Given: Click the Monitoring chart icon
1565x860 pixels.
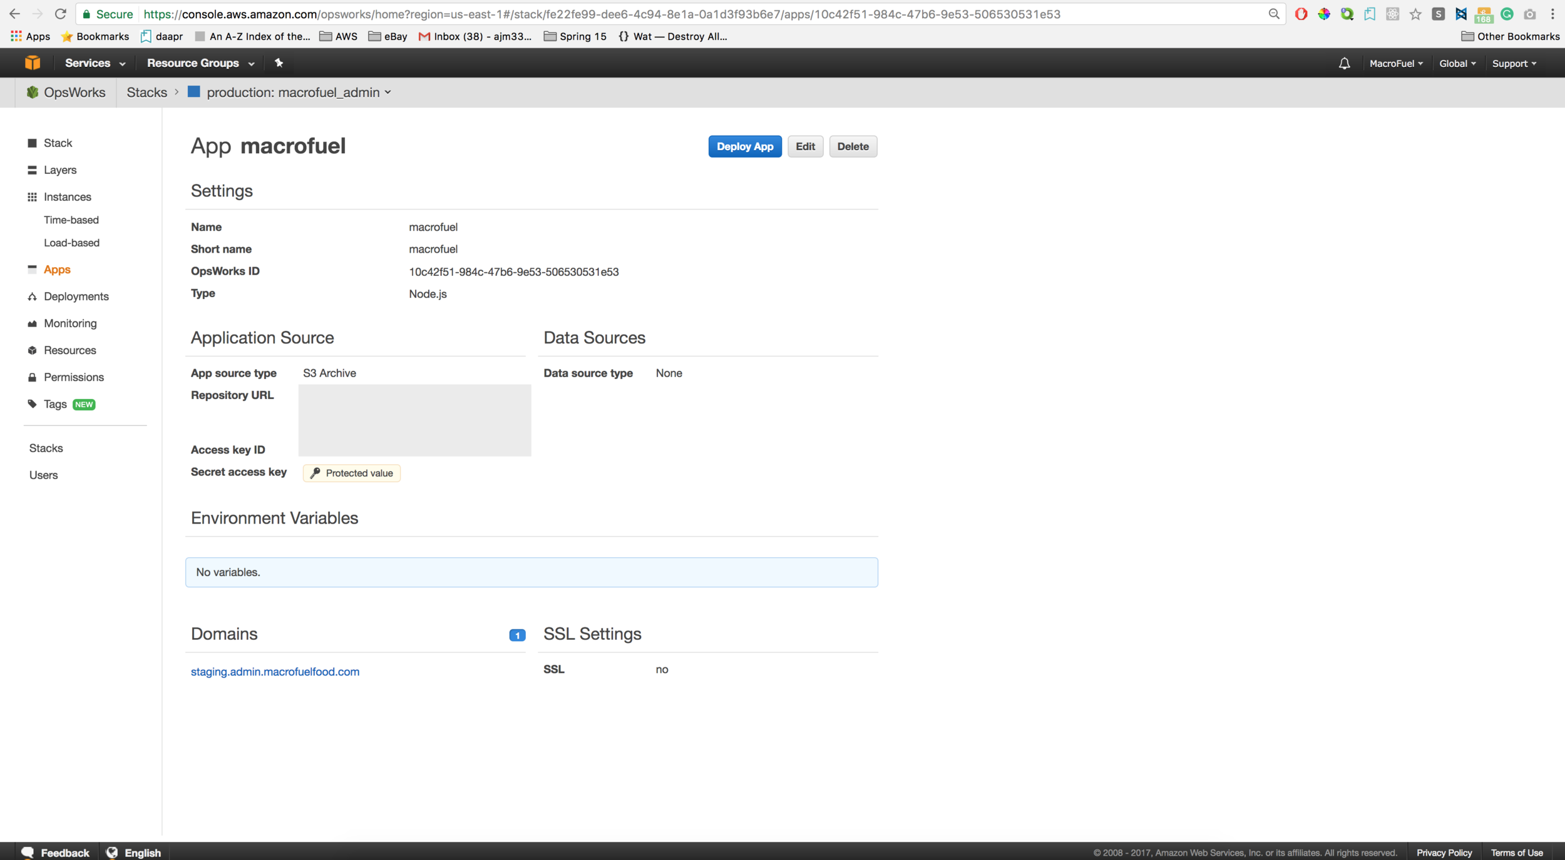Looking at the screenshot, I should [33, 323].
